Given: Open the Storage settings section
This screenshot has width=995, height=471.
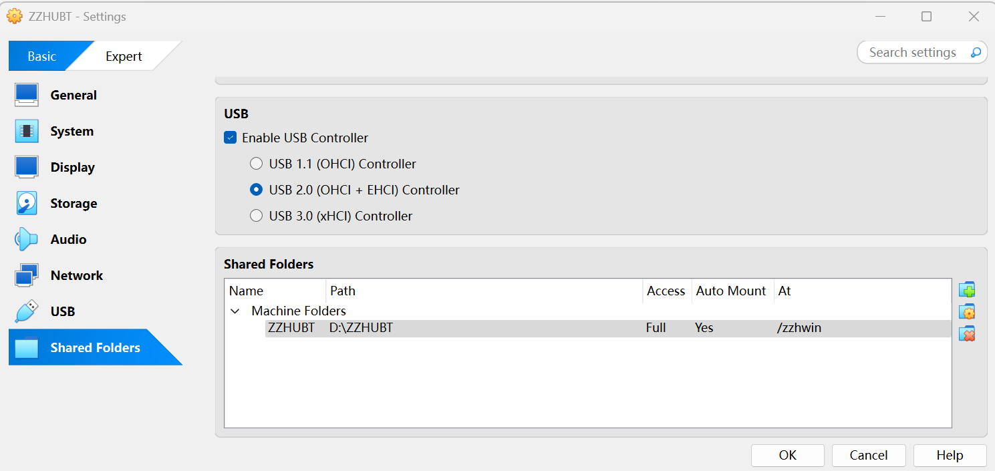Looking at the screenshot, I should point(74,204).
